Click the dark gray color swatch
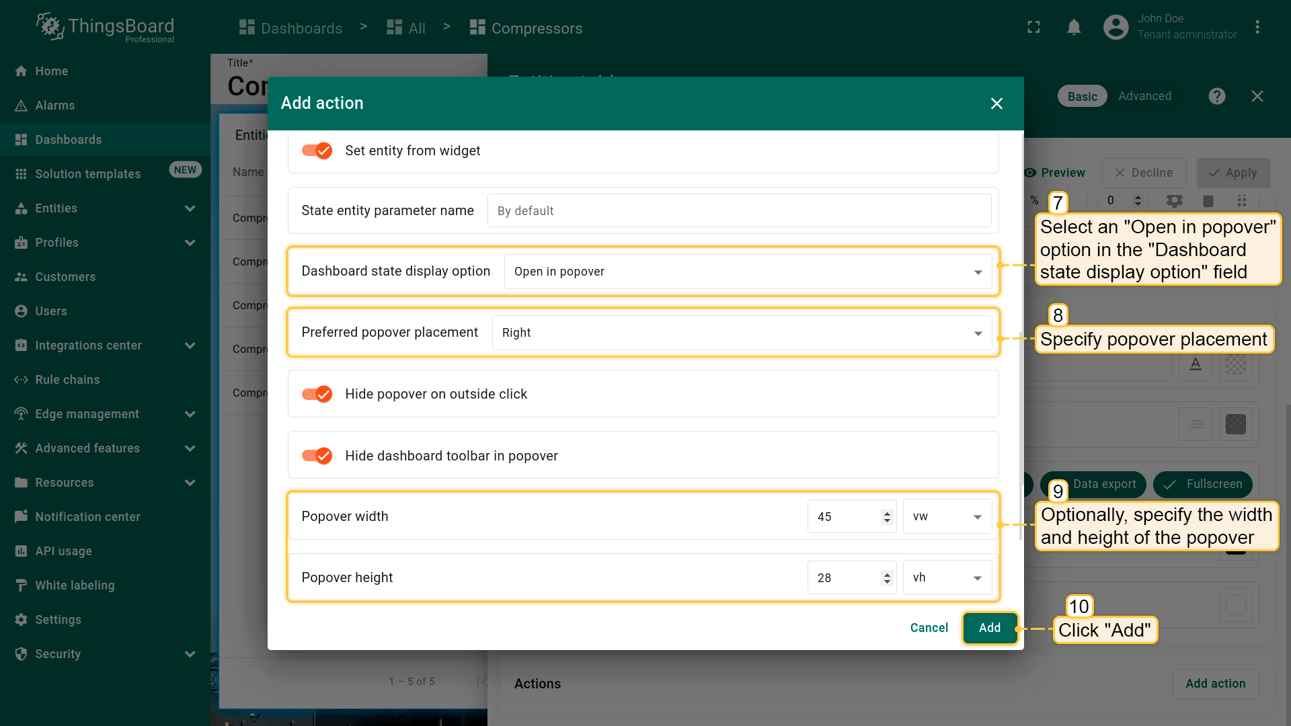Screen dimensions: 1291x726 pyautogui.click(x=1235, y=424)
